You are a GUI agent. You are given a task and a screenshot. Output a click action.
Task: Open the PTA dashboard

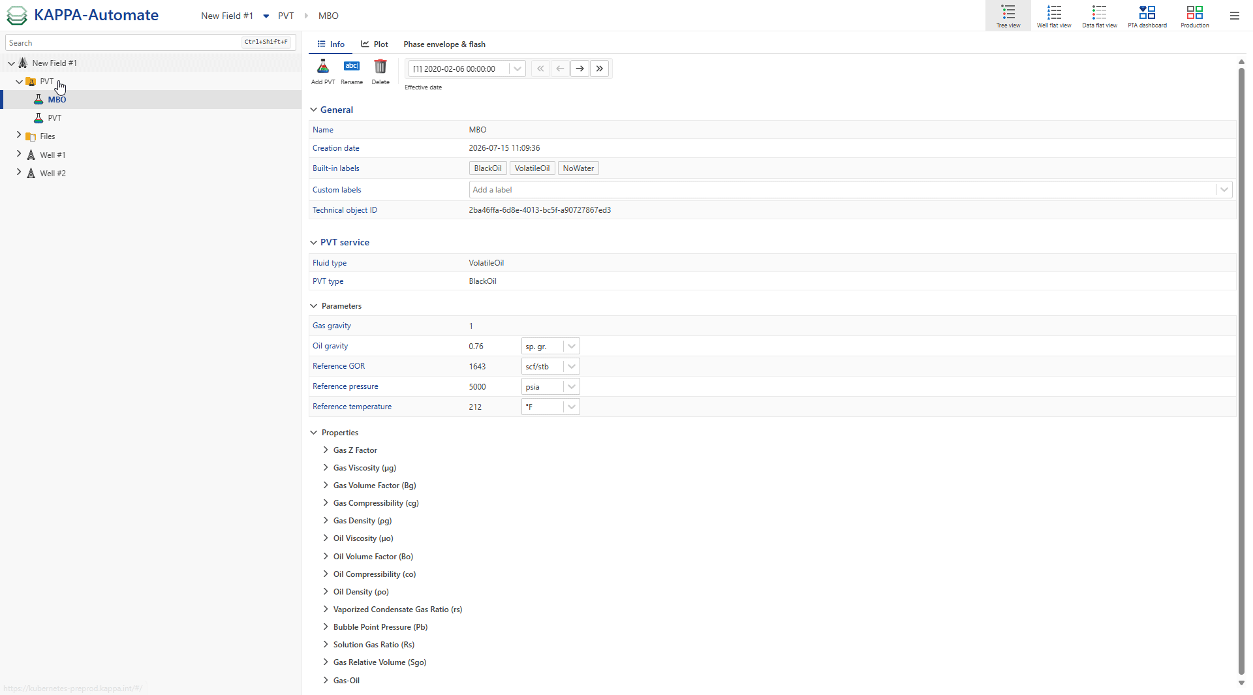click(1147, 16)
